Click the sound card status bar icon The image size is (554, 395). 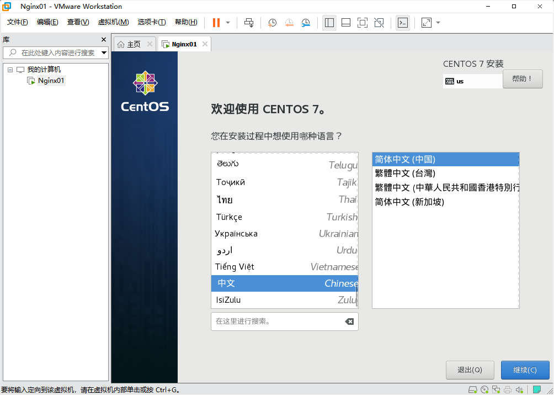tap(519, 389)
